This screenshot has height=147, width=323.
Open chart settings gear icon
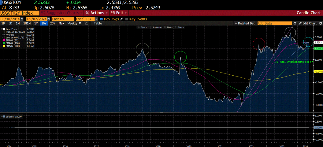[320, 23]
